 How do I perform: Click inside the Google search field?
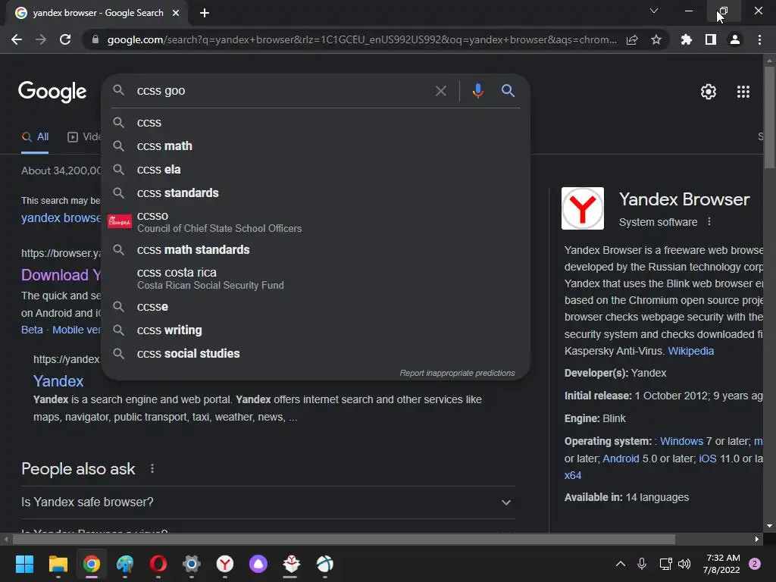[282, 91]
